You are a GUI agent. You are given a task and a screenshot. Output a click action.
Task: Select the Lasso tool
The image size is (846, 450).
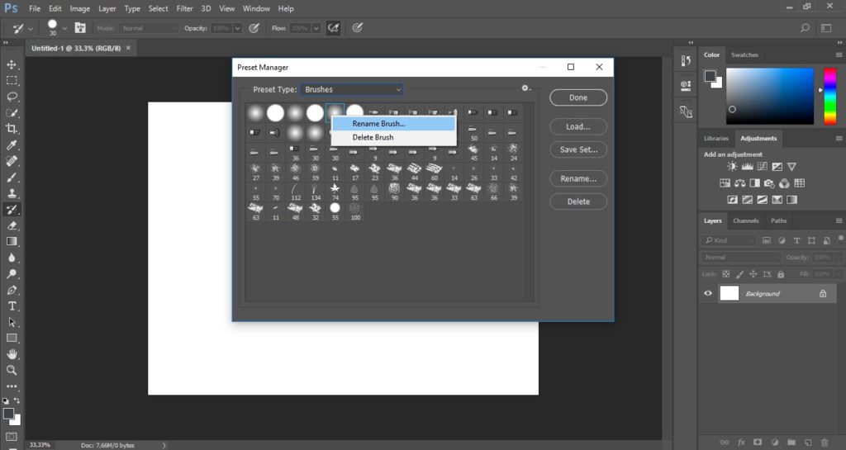point(12,97)
